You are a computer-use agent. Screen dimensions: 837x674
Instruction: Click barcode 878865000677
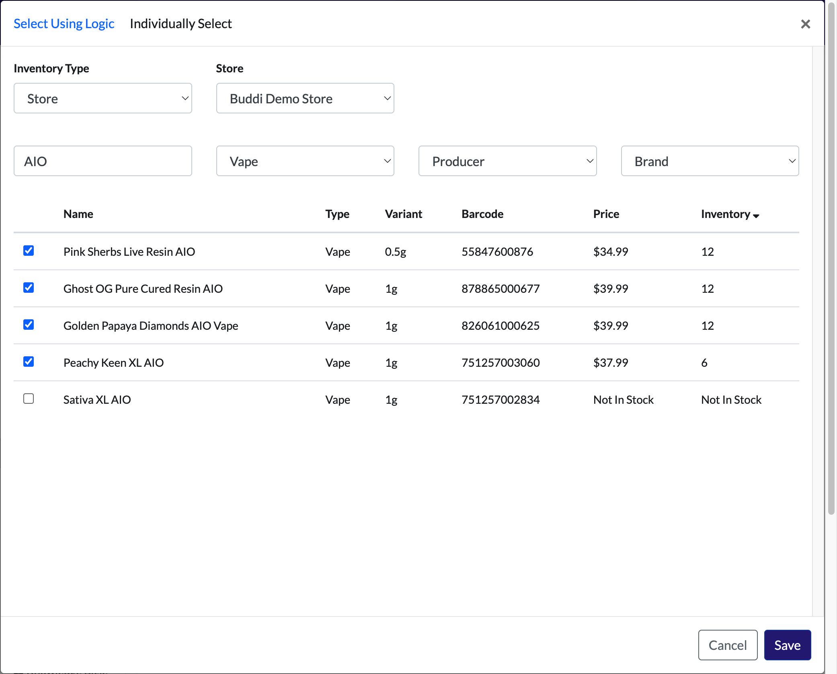(x=501, y=289)
